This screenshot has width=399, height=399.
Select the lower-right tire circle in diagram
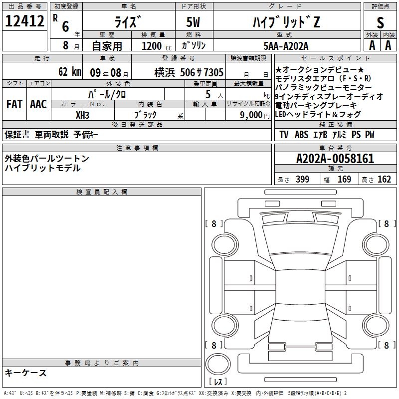point(376,326)
